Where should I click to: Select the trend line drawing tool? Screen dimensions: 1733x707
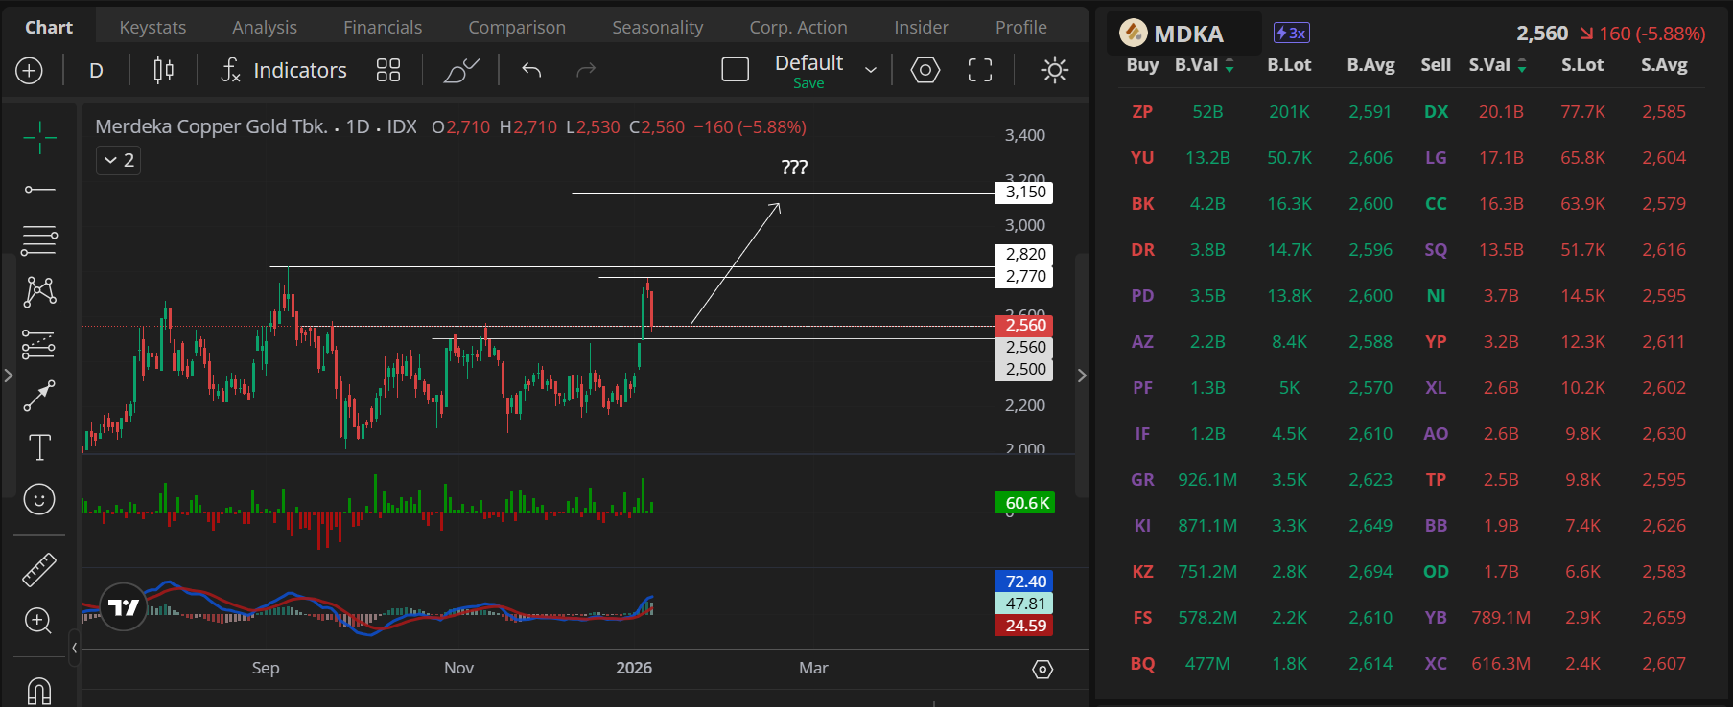click(39, 190)
